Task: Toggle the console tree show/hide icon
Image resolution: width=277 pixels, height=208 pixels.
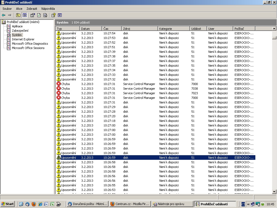Action: [x=25, y=15]
